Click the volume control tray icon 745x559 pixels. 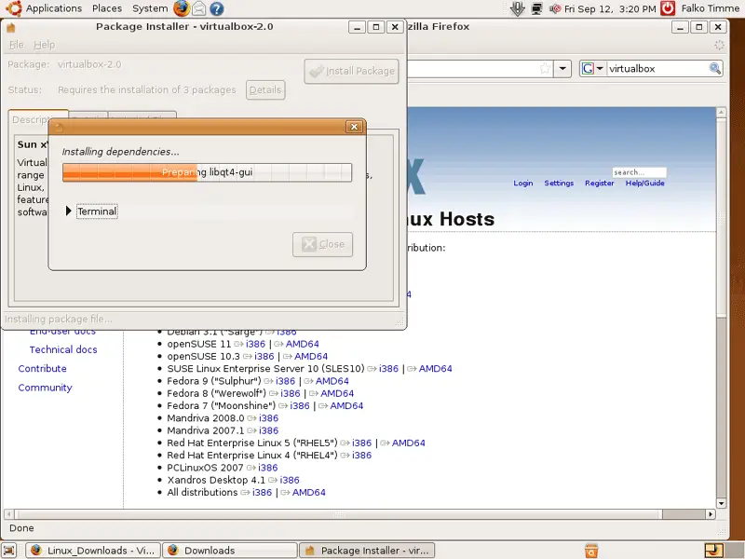[554, 8]
